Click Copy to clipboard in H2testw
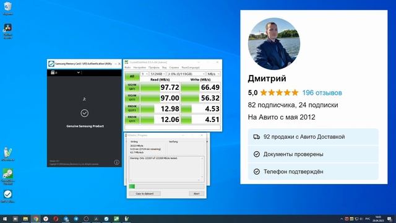 pyautogui.click(x=144, y=194)
